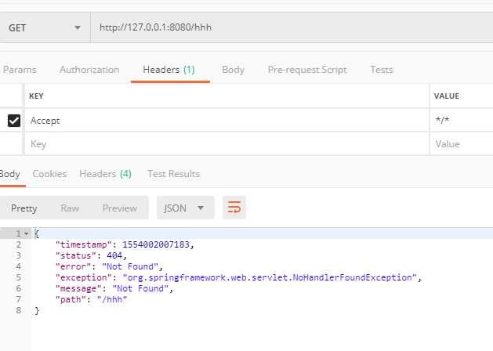Image resolution: width=493 pixels, height=351 pixels.
Task: Click the empty Key placeholder field
Action: click(x=227, y=144)
